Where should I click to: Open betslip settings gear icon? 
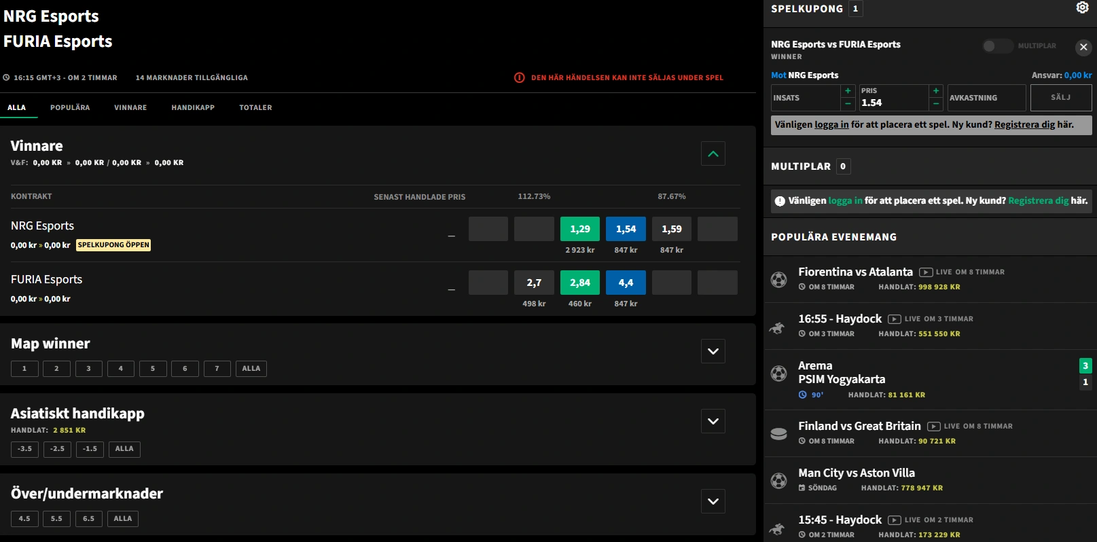(1083, 7)
